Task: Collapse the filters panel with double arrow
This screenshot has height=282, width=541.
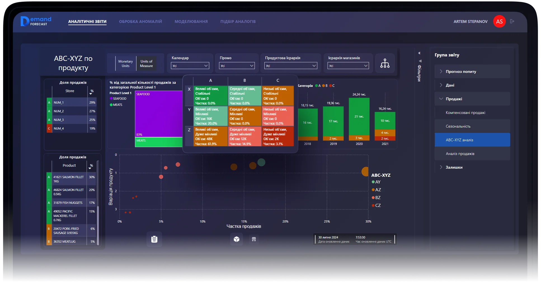Action: pyautogui.click(x=419, y=53)
